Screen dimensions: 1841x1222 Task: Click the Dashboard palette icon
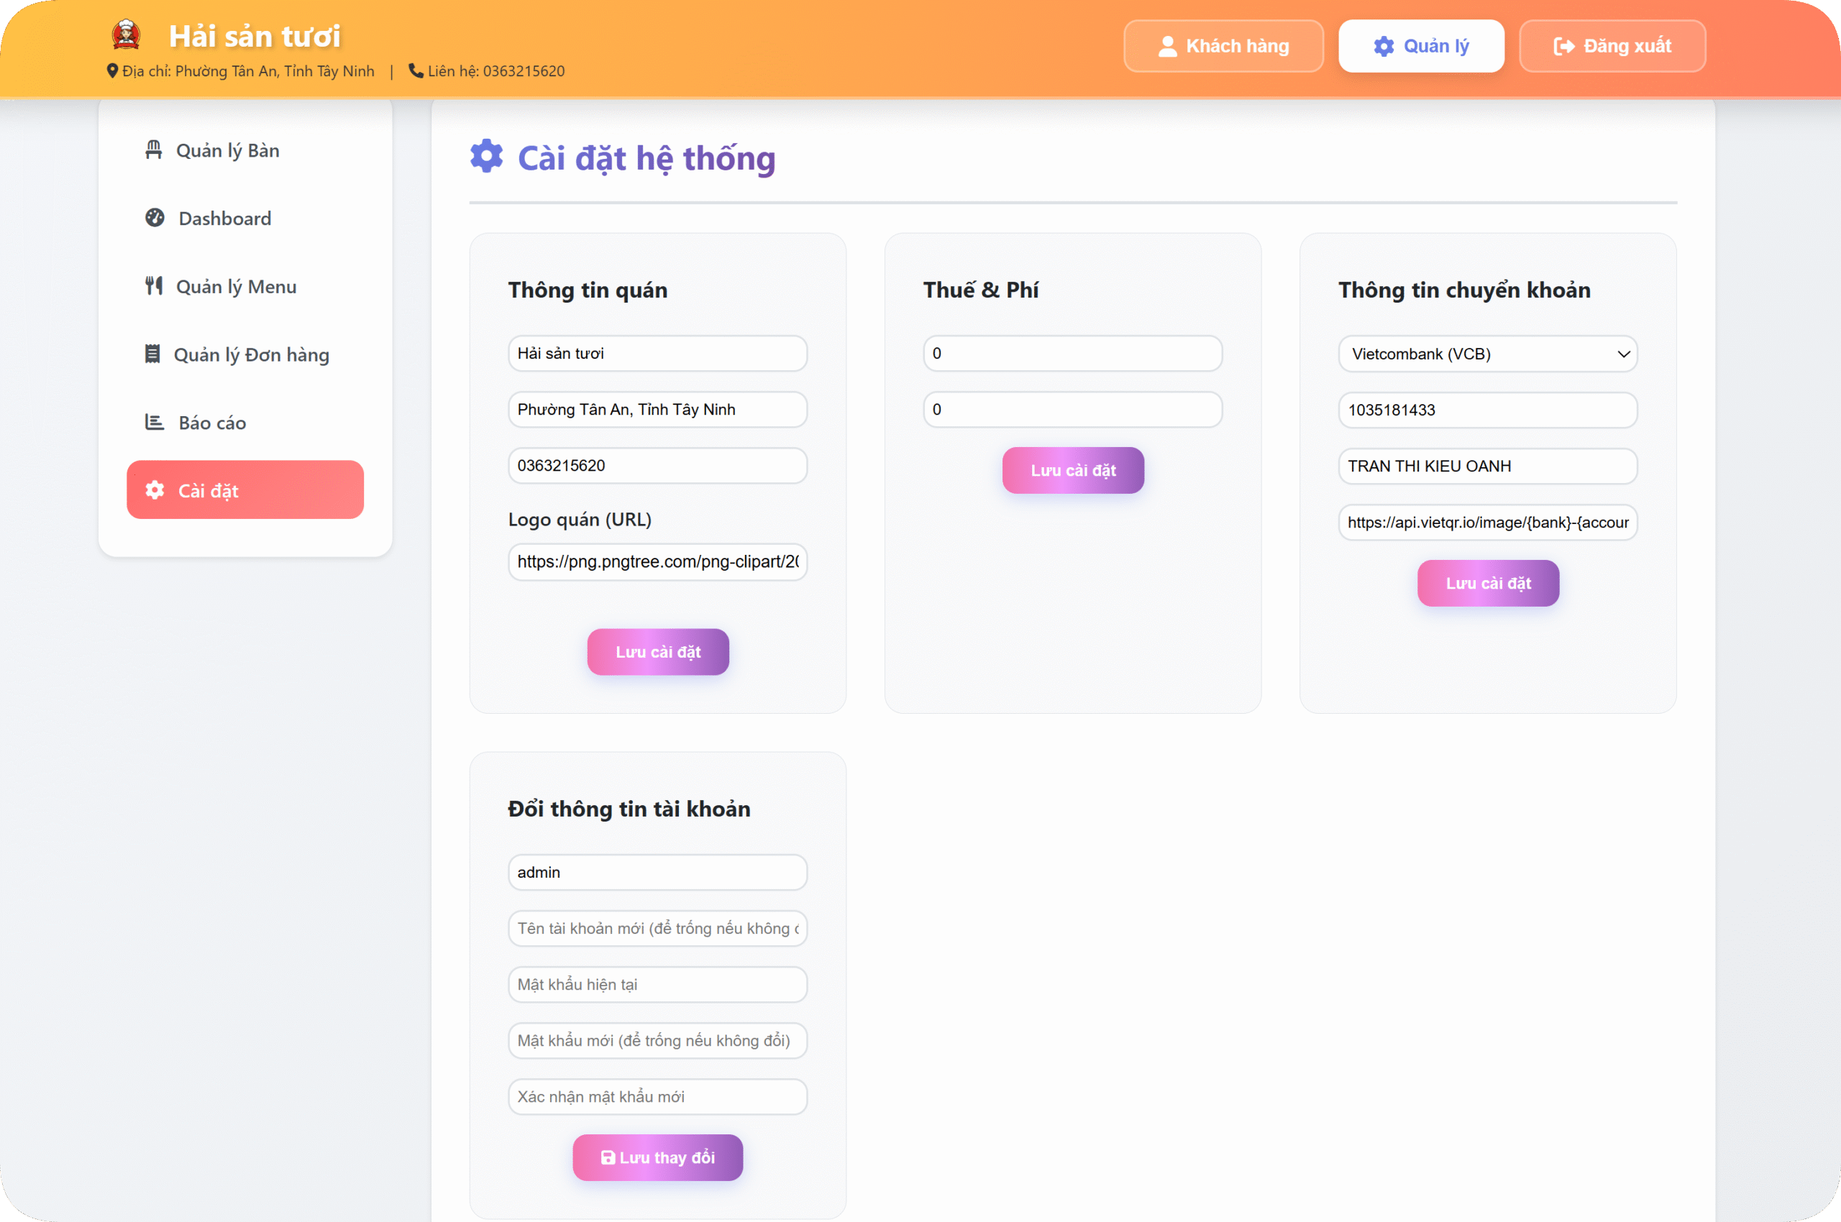(155, 217)
